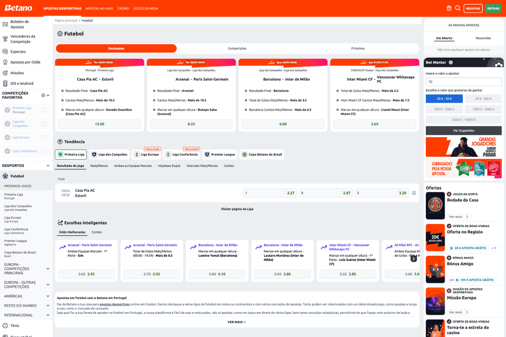Screen dimensions: 506x337
Task: Click Bet Mentor info icon
Action: (x=451, y=63)
